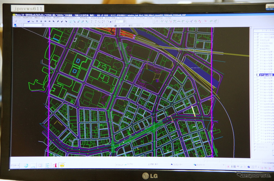Click the first magnifier zoom icon
Image resolution: width=274 pixels, height=181 pixels.
coord(91,22)
